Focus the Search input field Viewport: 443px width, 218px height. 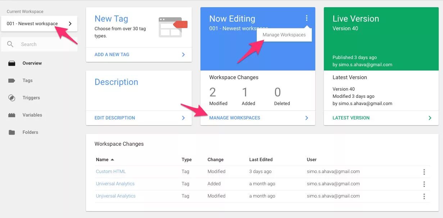(39, 44)
